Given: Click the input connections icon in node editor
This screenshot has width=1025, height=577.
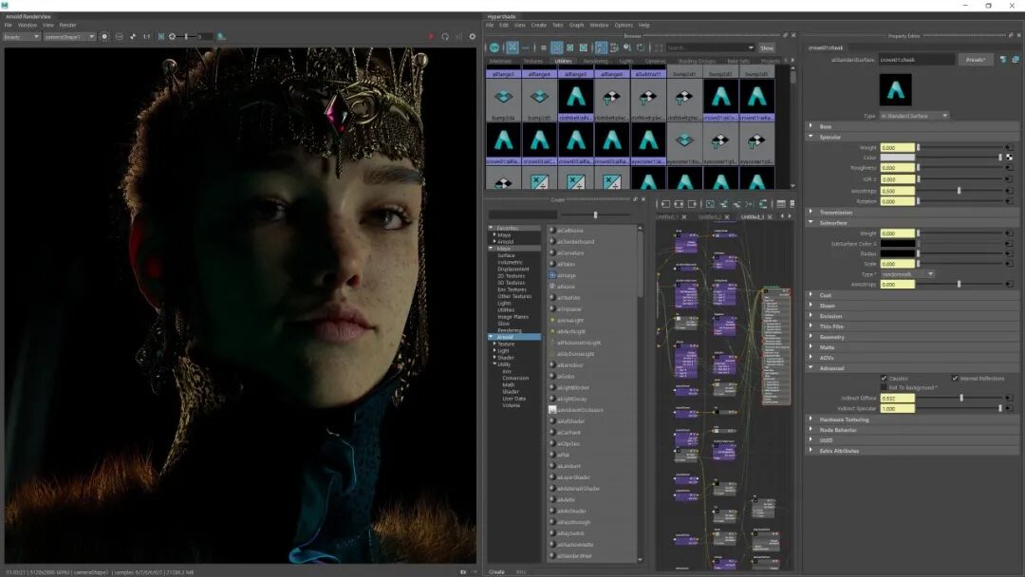Looking at the screenshot, I should [x=665, y=205].
